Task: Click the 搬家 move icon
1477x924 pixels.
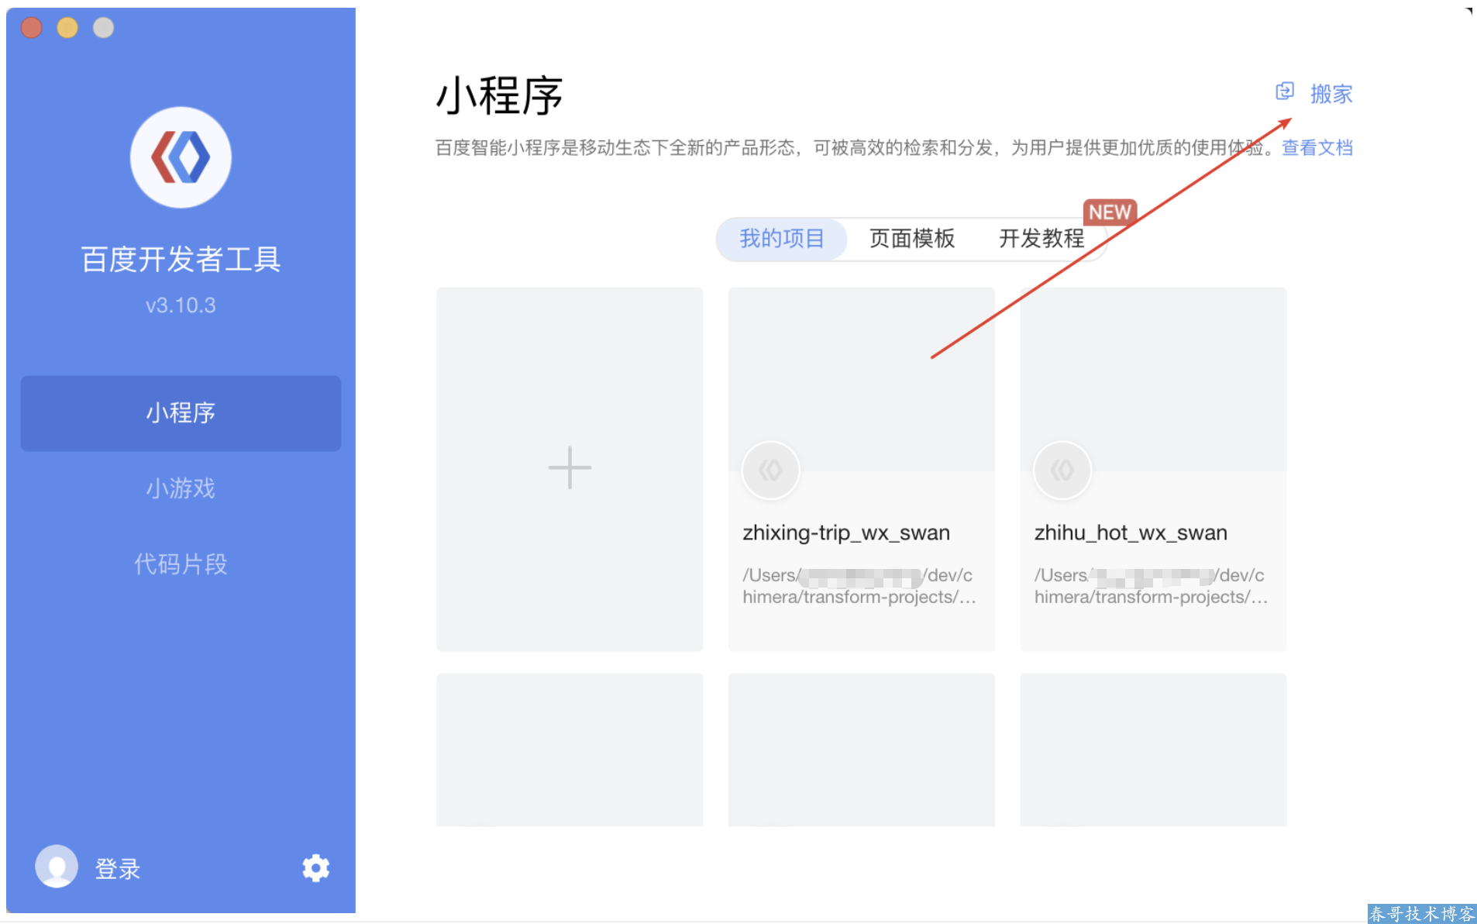Action: click(x=1285, y=91)
